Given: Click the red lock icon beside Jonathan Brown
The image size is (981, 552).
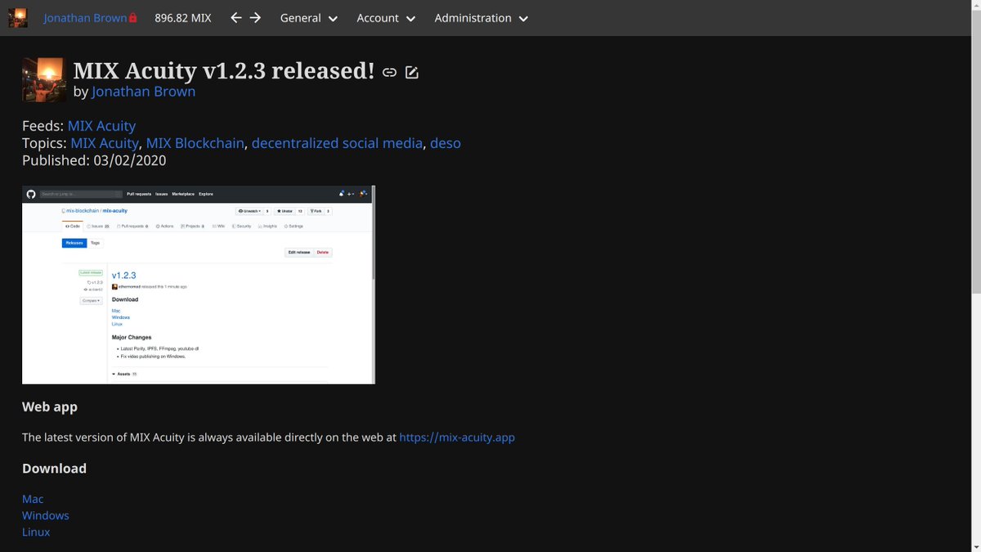Looking at the screenshot, I should (133, 18).
